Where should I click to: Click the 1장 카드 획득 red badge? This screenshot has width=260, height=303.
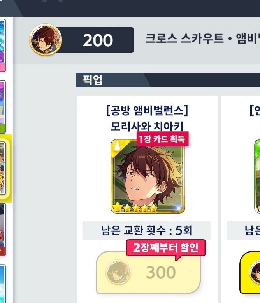point(162,139)
